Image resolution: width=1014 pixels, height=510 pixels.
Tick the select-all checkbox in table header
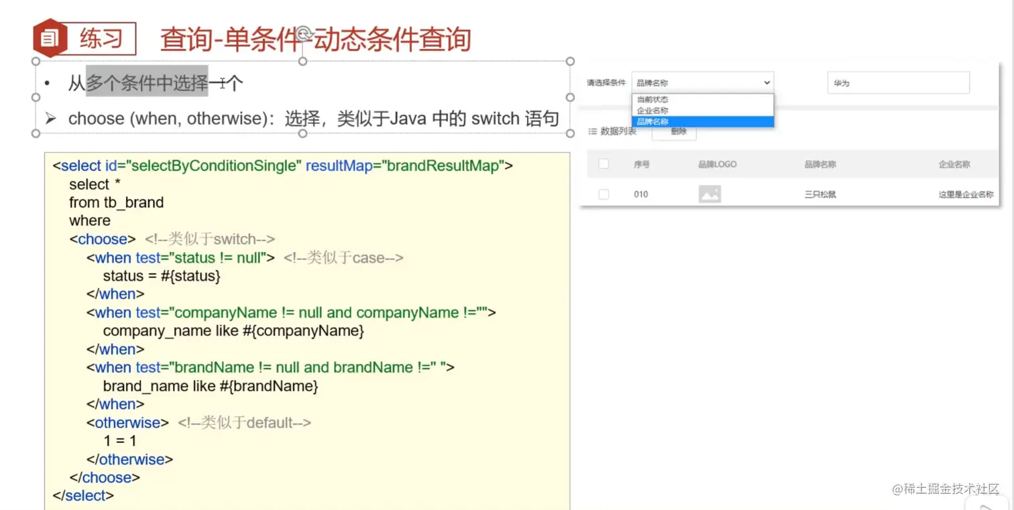point(604,164)
